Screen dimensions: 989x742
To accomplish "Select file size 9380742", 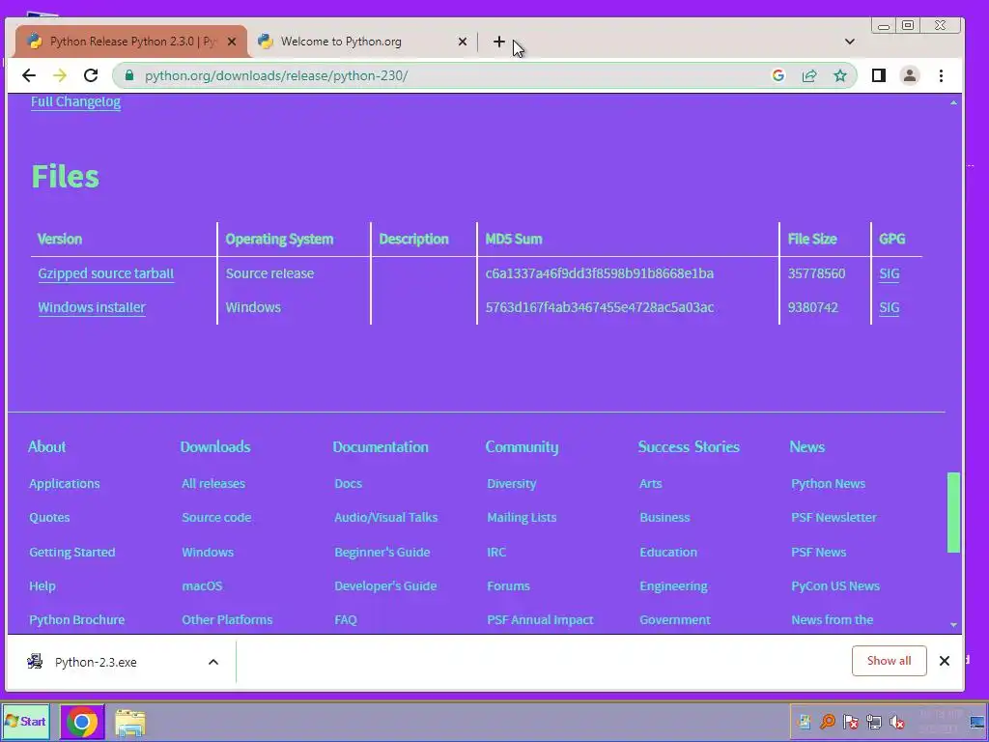I will point(813,307).
